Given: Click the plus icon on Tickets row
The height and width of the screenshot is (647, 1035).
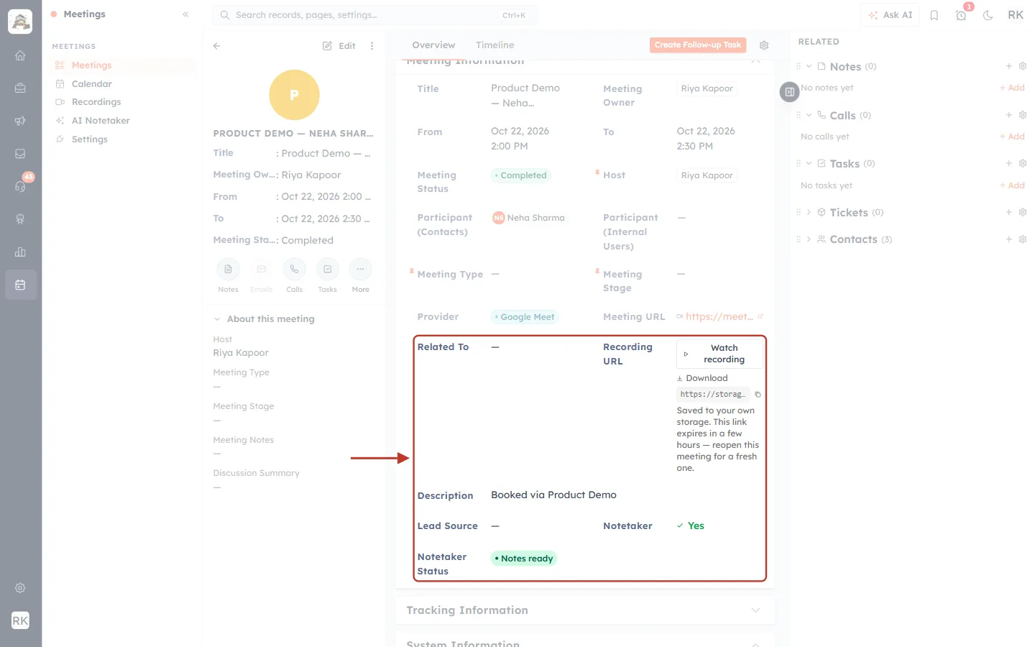Looking at the screenshot, I should pos(1008,212).
